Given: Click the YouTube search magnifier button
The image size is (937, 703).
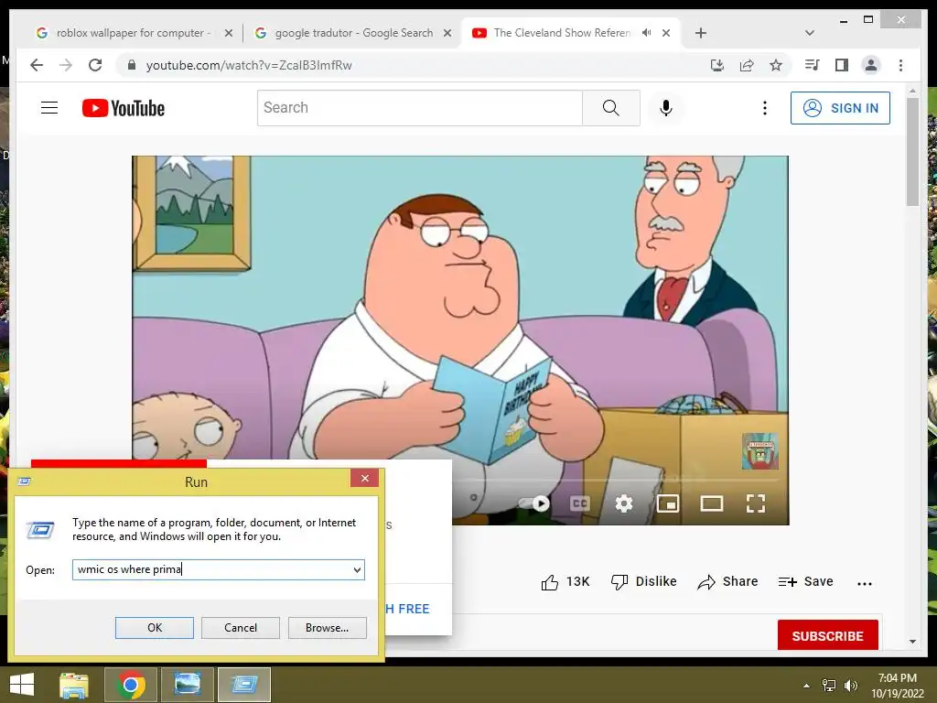Looking at the screenshot, I should click(610, 108).
